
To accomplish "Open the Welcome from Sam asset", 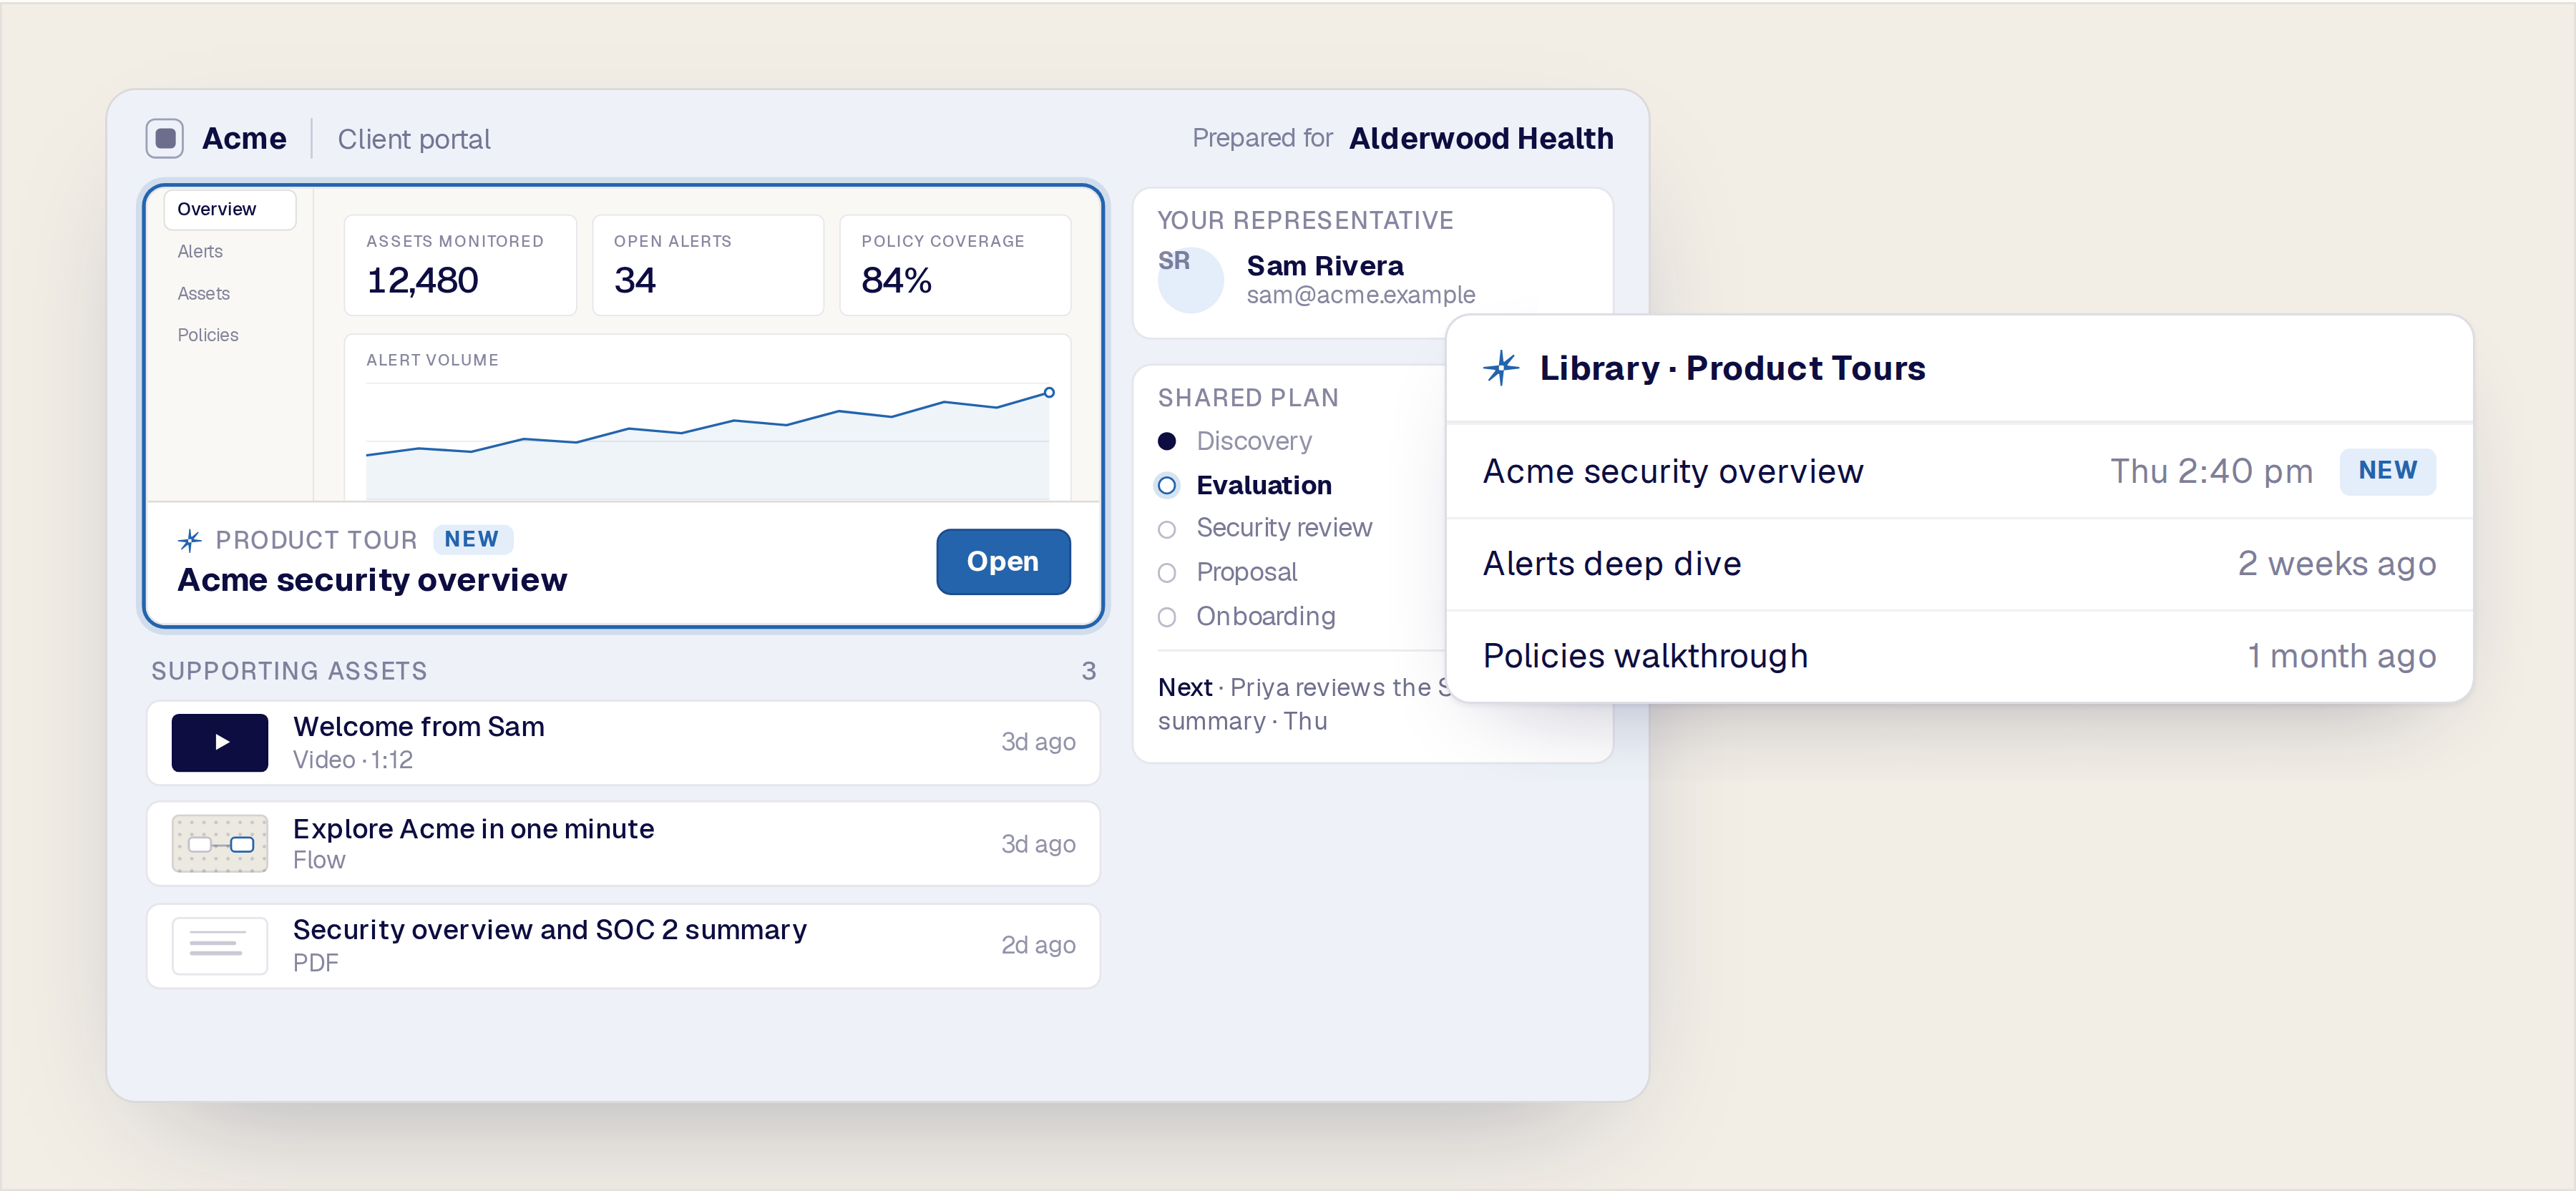I will [623, 743].
